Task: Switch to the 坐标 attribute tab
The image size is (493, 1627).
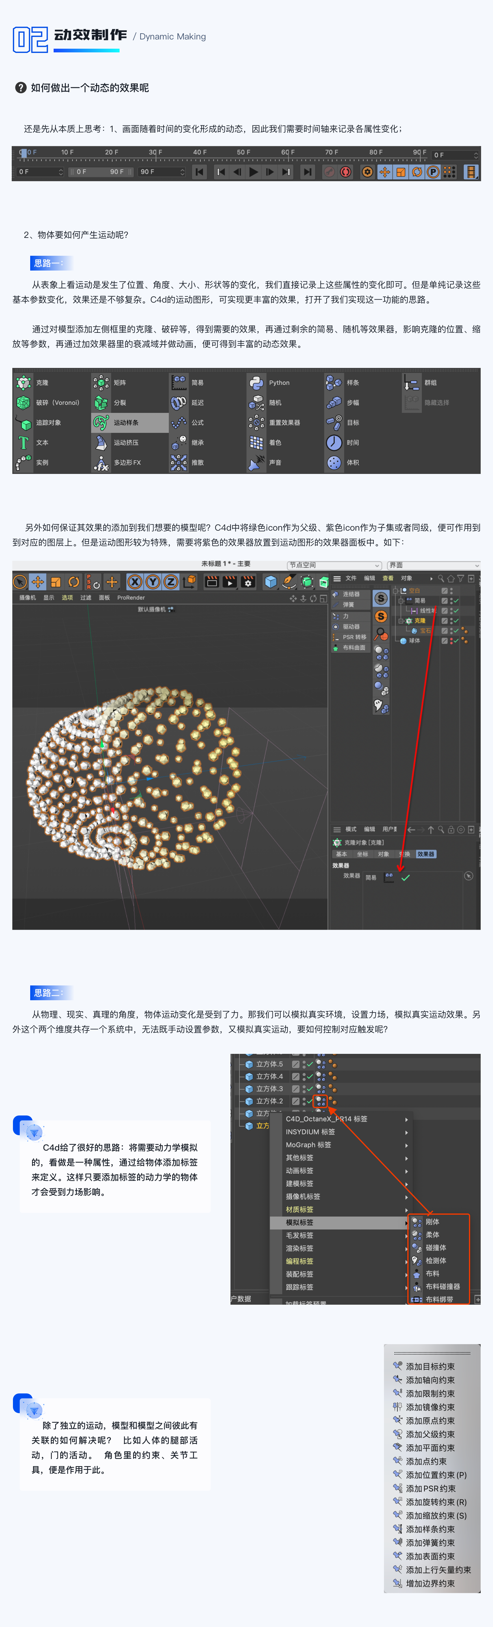Action: (x=362, y=854)
